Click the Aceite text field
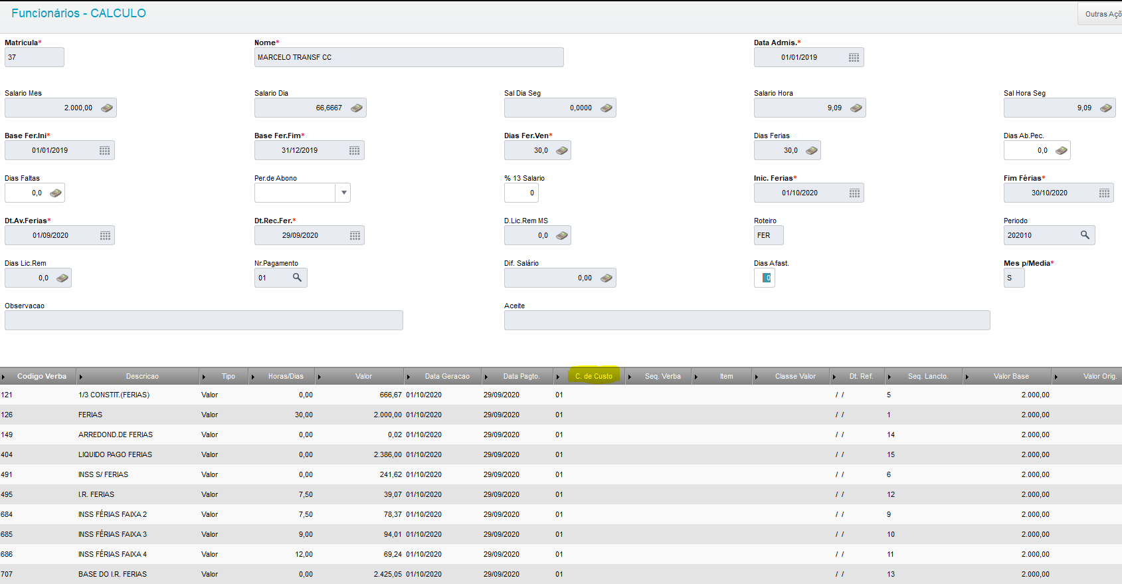Screen dimensions: 1122x584 point(747,320)
